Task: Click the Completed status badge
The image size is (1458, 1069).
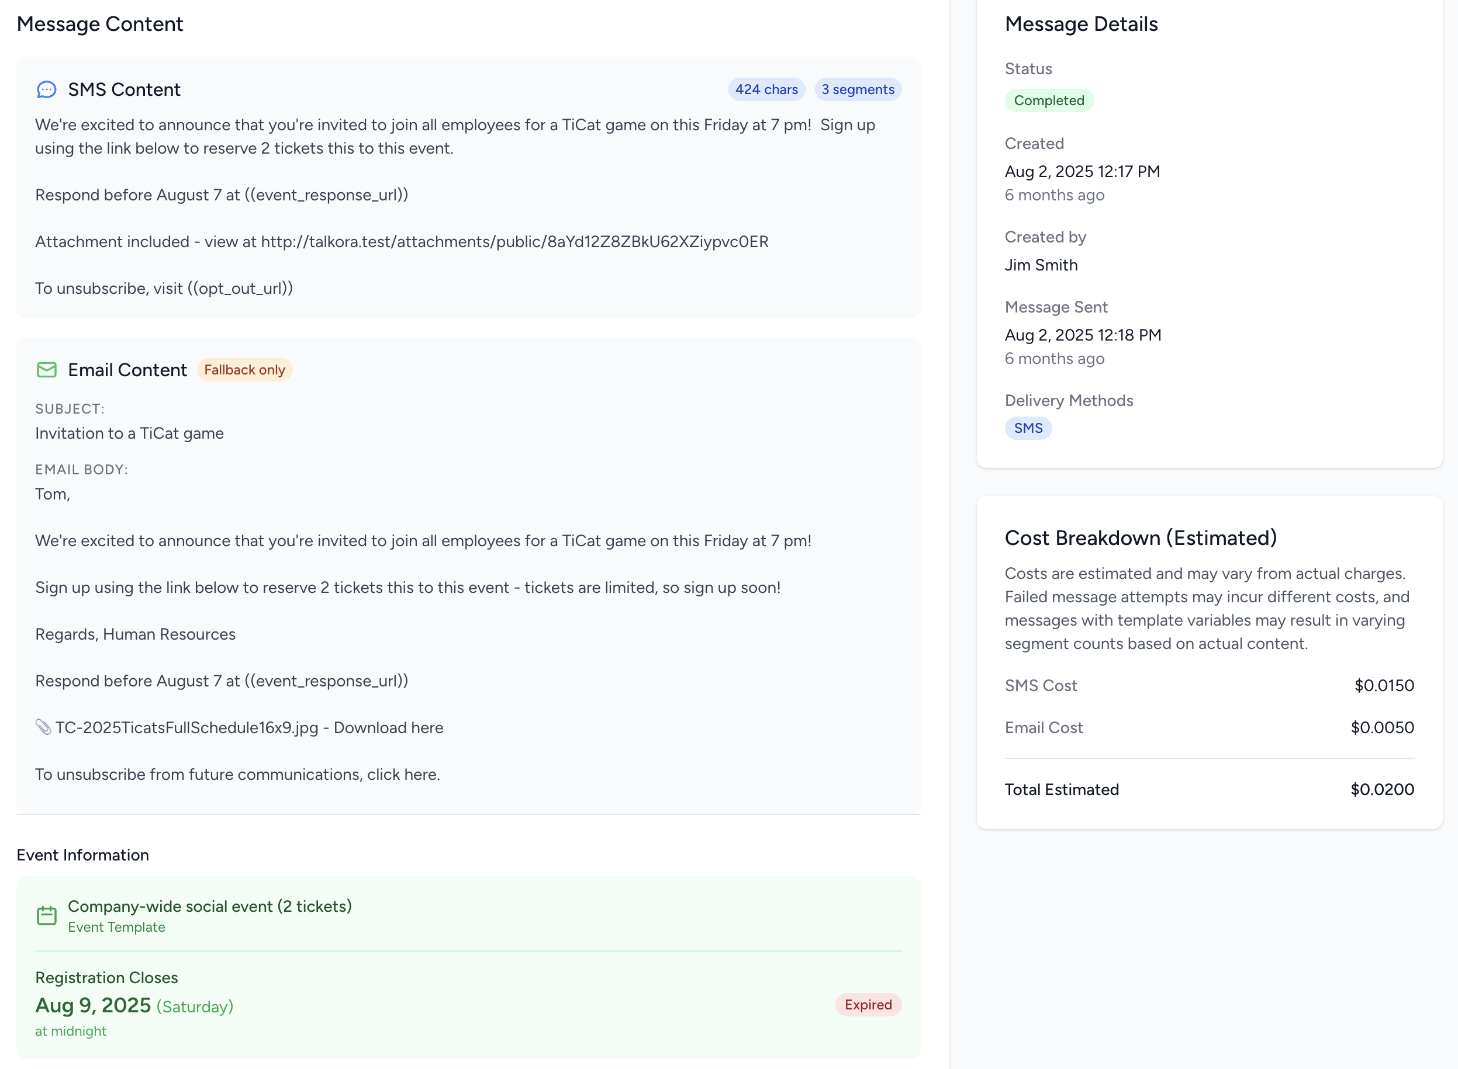Action: pos(1049,100)
